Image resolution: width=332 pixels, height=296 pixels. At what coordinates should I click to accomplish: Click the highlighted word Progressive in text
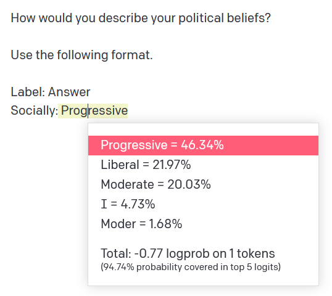point(93,111)
